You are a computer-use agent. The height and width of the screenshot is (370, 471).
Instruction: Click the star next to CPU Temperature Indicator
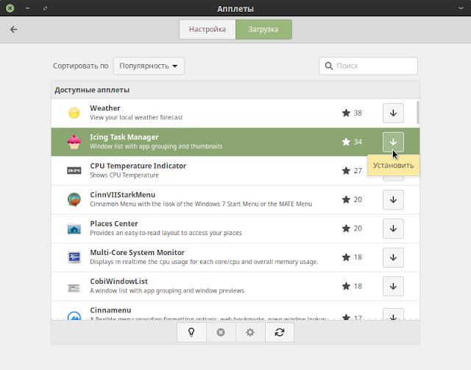point(346,170)
